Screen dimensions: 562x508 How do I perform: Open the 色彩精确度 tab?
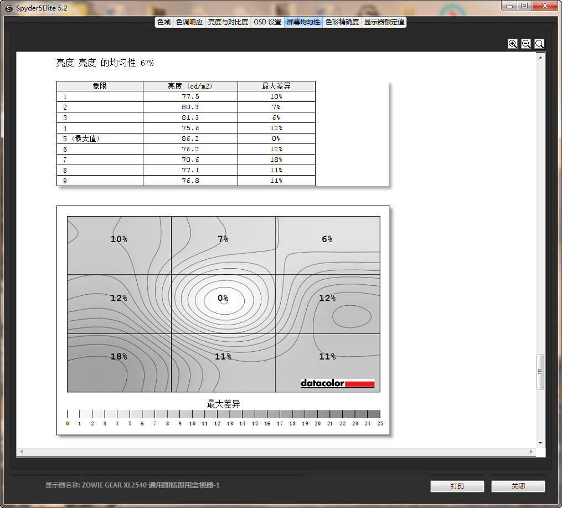(342, 22)
